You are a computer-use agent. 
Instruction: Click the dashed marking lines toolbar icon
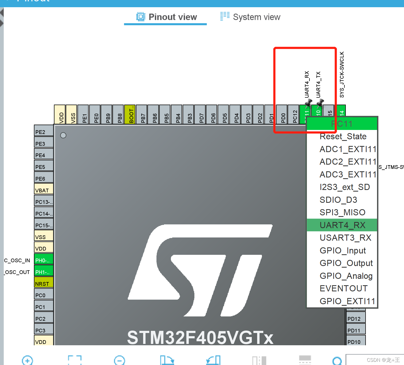[305, 361]
